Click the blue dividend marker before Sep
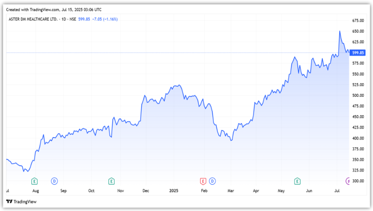Image resolution: width=373 pixels, height=211 pixels. (54, 181)
